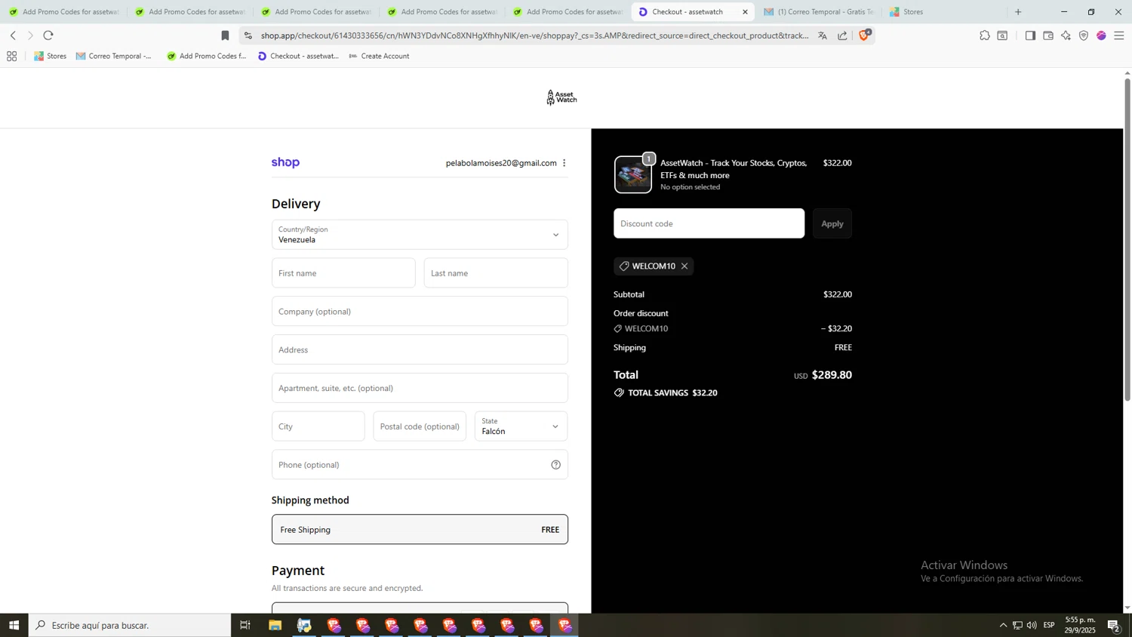Viewport: 1132px width, 637px height.
Task: Open Windows Start menu
Action: click(x=14, y=625)
